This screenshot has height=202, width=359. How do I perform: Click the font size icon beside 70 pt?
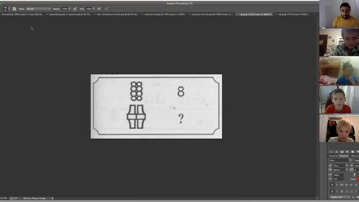[330, 166]
